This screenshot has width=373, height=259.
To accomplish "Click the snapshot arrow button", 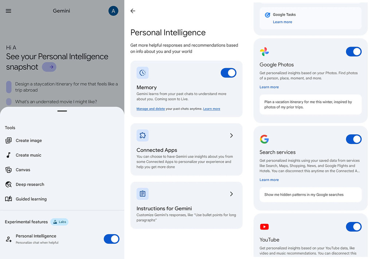I will [x=49, y=67].
